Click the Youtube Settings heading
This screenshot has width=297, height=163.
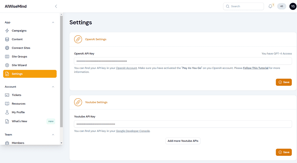pos(96,102)
